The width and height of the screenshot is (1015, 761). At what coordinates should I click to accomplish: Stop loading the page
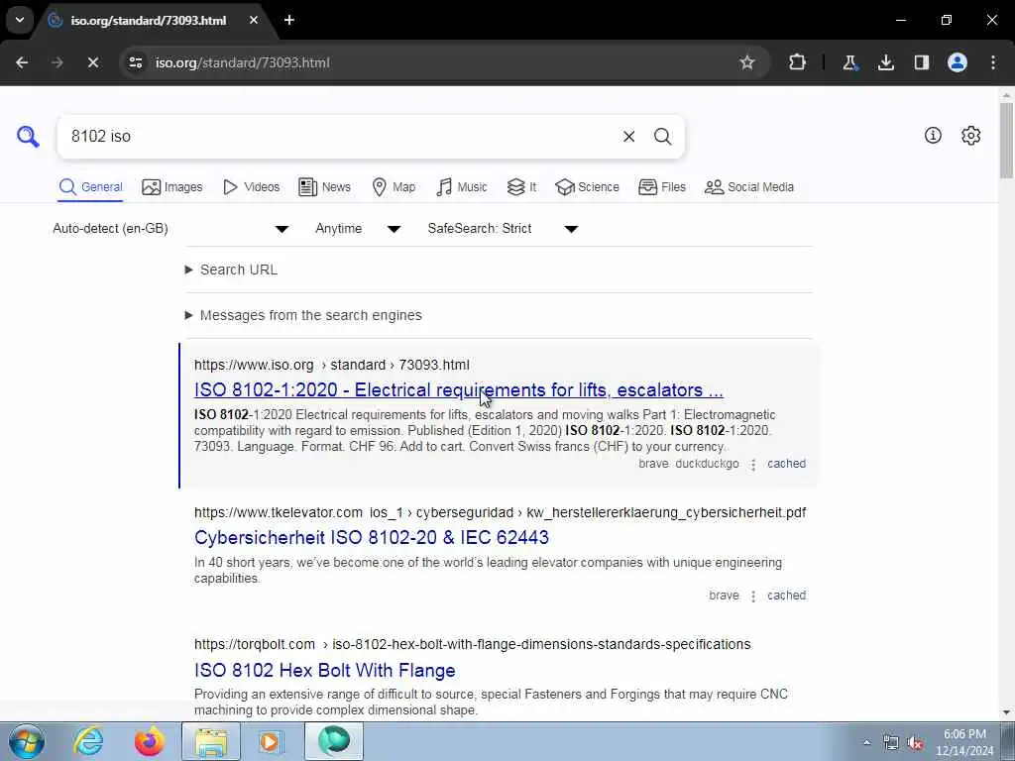pyautogui.click(x=92, y=62)
